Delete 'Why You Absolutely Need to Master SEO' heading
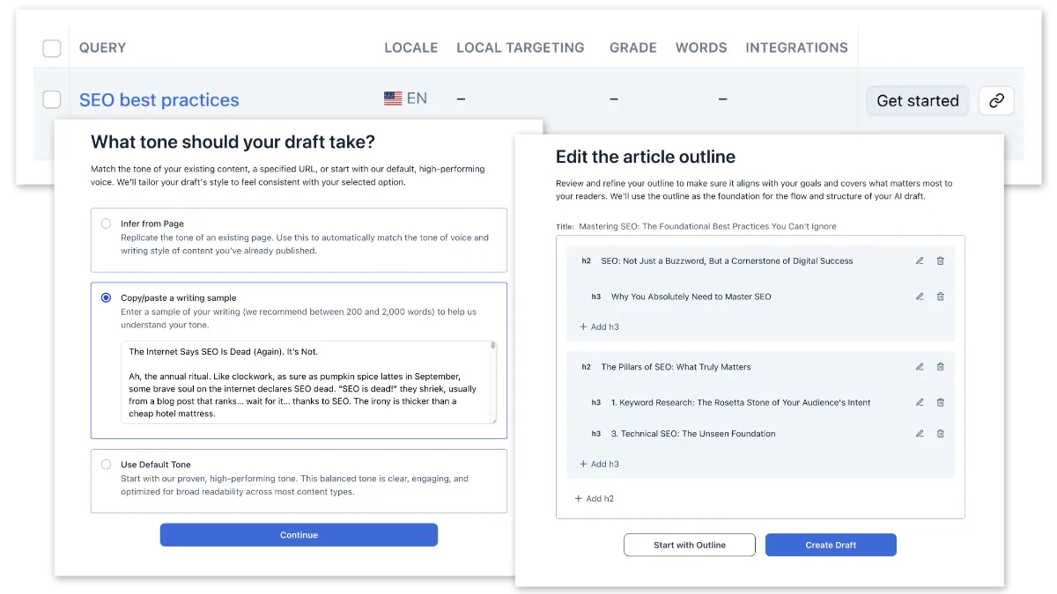The height and width of the screenshot is (594, 1057). point(940,297)
